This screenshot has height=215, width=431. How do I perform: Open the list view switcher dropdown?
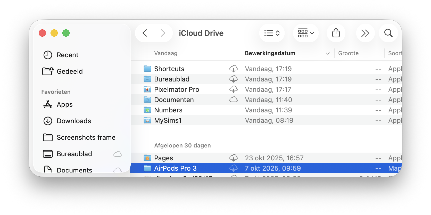click(272, 33)
